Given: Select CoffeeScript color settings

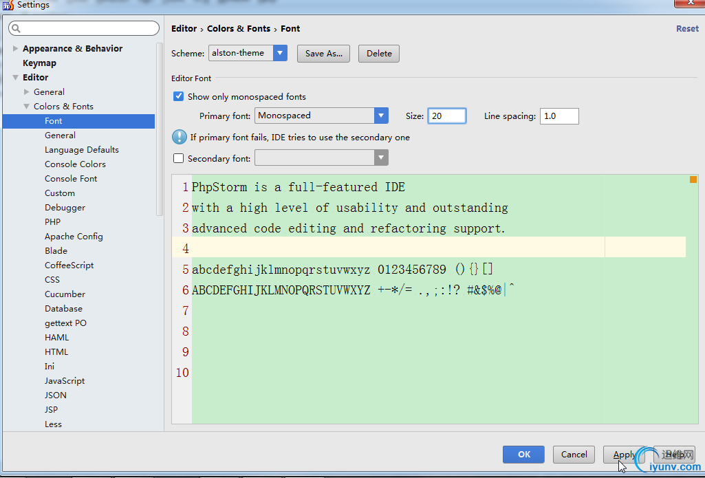Looking at the screenshot, I should (69, 265).
